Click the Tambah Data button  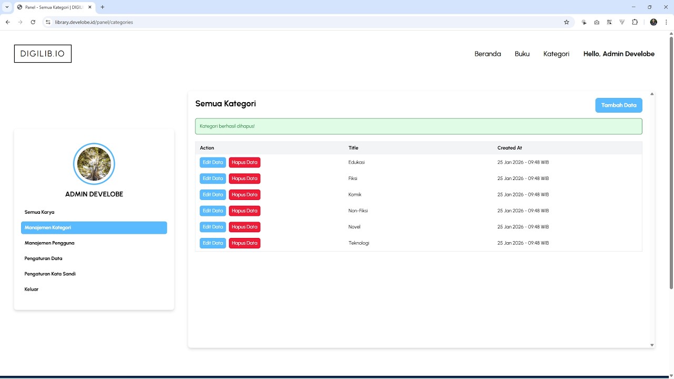619,105
